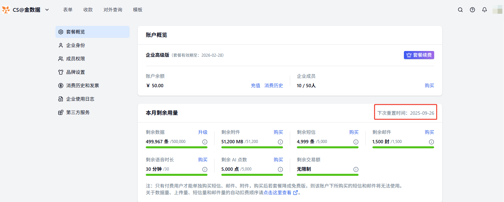Click the 充值 link under account balance
Screen dimensions: 504x202
pos(256,86)
